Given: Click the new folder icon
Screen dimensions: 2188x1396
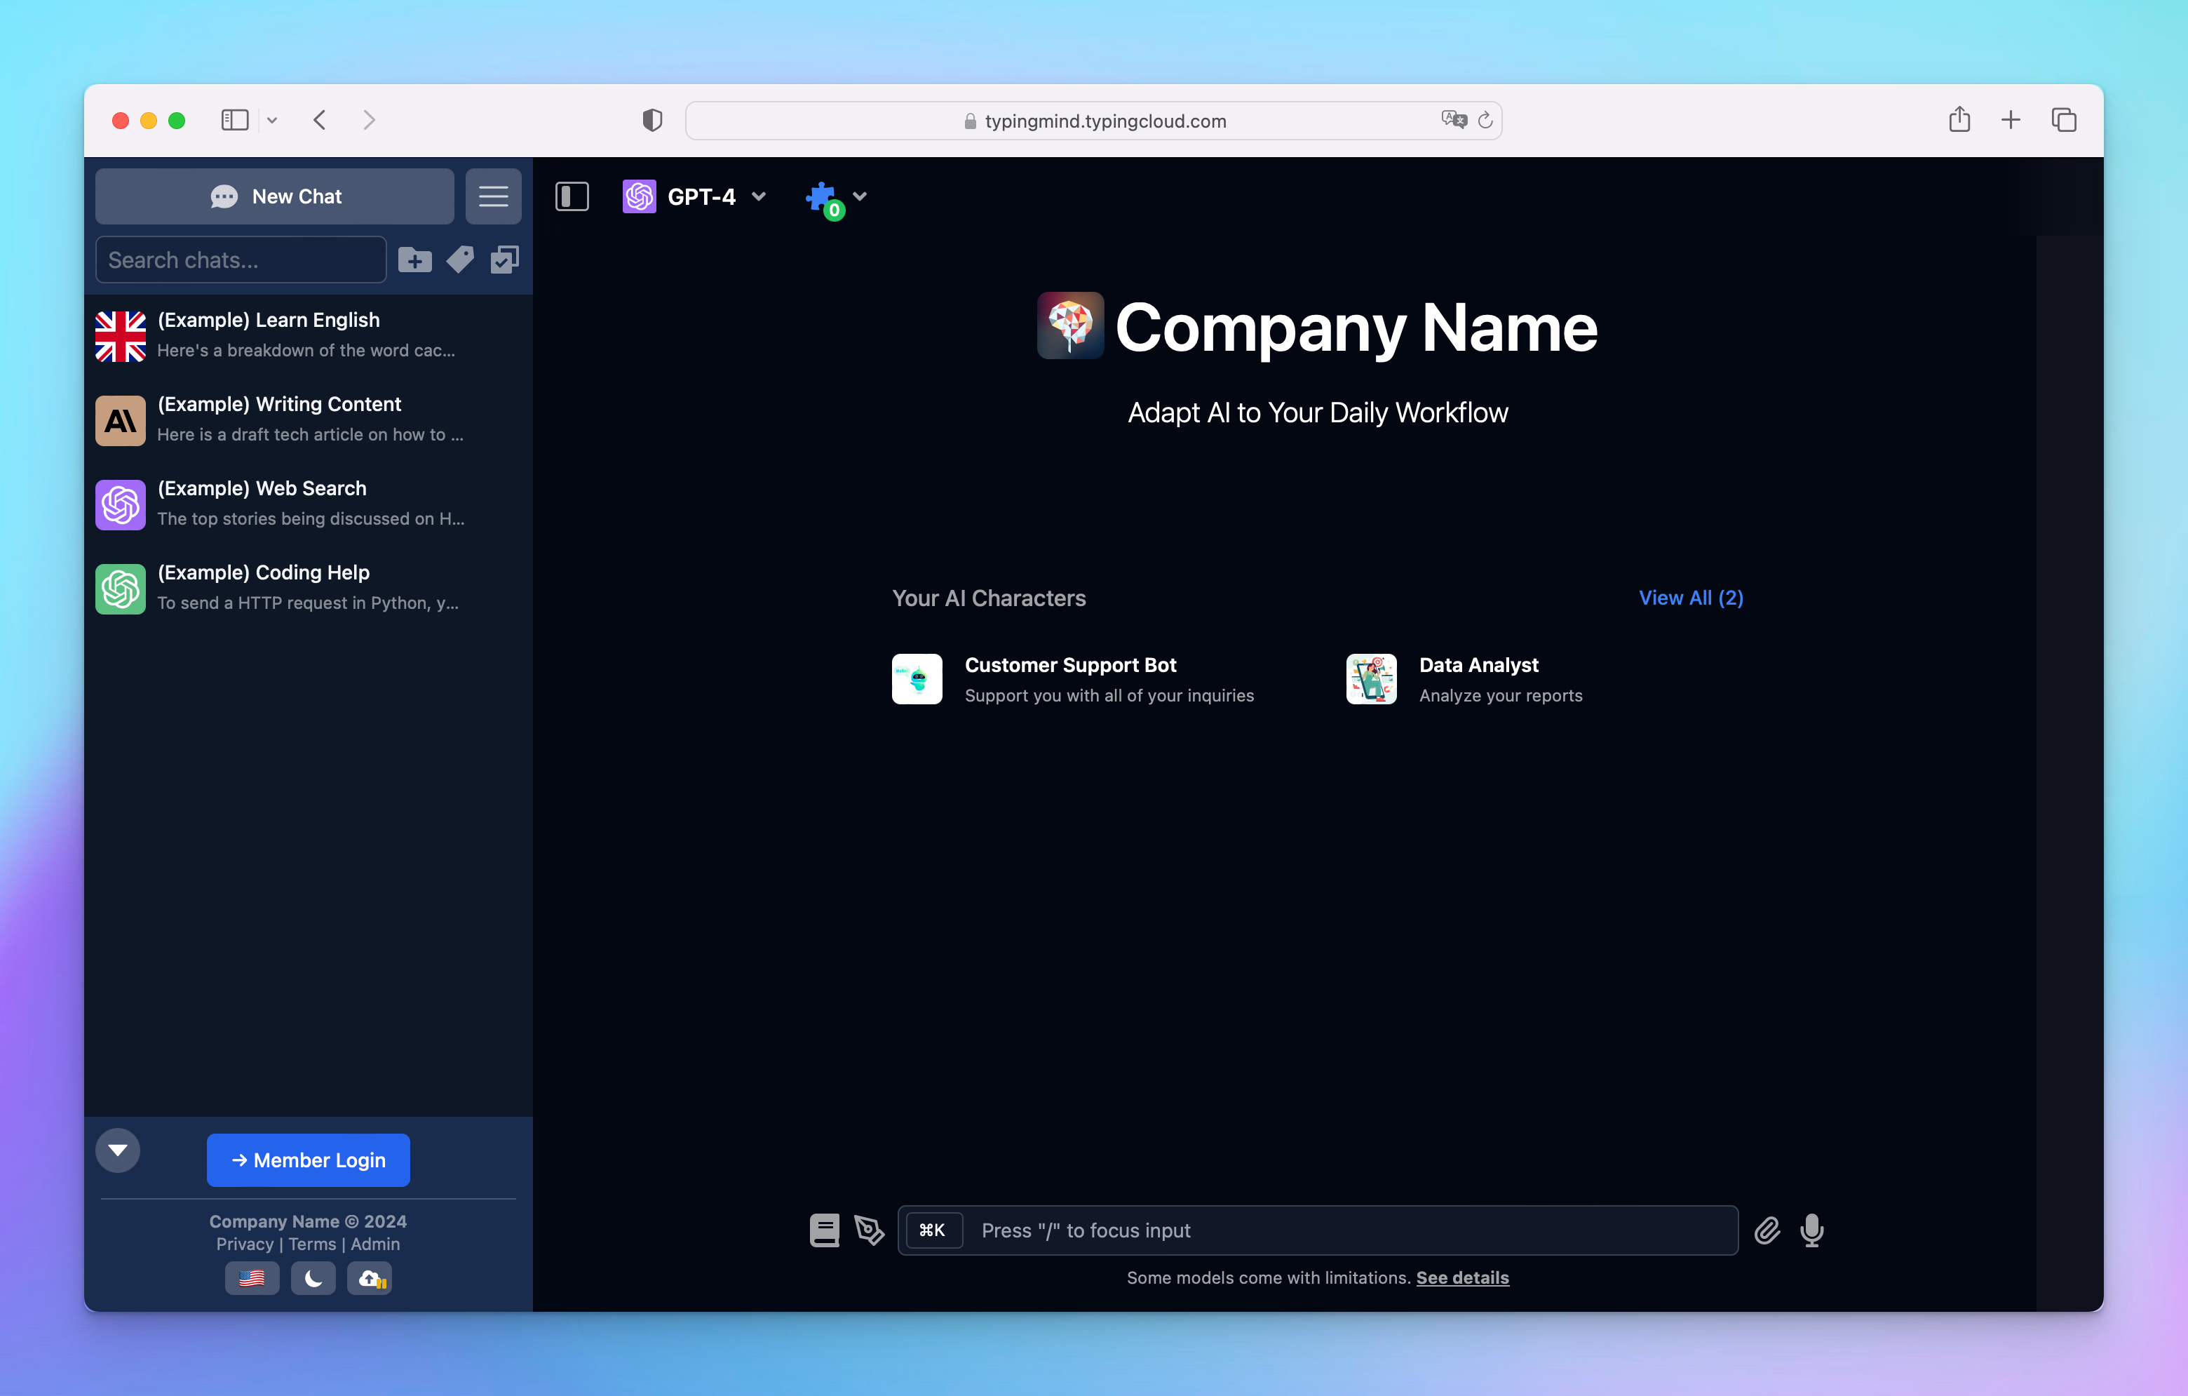Looking at the screenshot, I should pyautogui.click(x=414, y=260).
